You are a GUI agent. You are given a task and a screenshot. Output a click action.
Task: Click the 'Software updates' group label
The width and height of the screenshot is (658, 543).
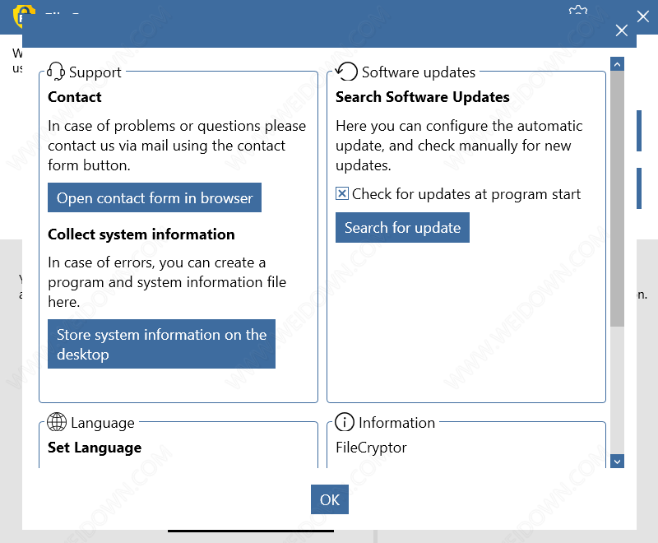click(419, 72)
